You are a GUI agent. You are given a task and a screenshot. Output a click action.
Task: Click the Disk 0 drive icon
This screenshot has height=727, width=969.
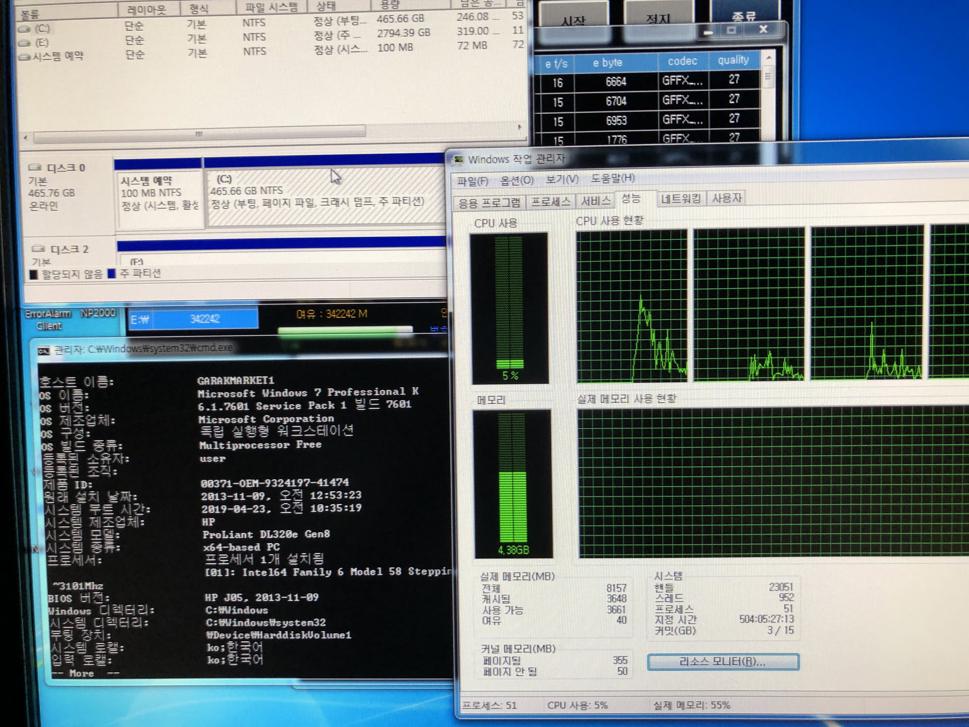click(x=35, y=167)
